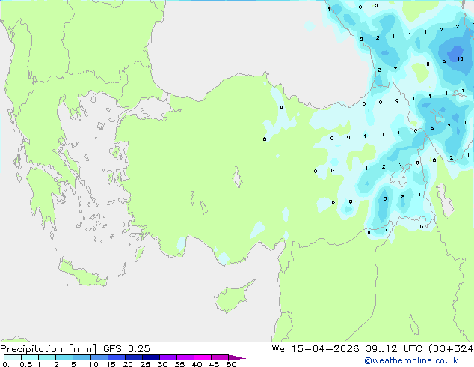The width and height of the screenshot is (474, 367).
Task: Select the 35–40 mm legend swatch
Action: coord(185,357)
